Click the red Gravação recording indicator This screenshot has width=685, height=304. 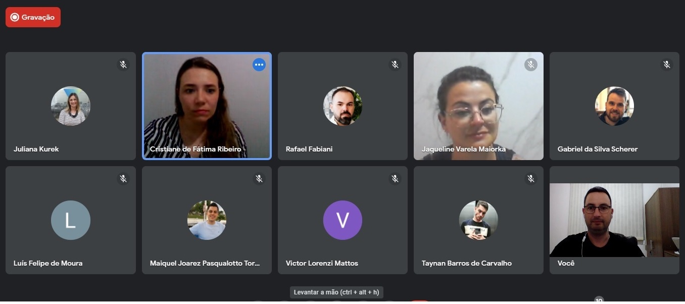[x=33, y=17]
